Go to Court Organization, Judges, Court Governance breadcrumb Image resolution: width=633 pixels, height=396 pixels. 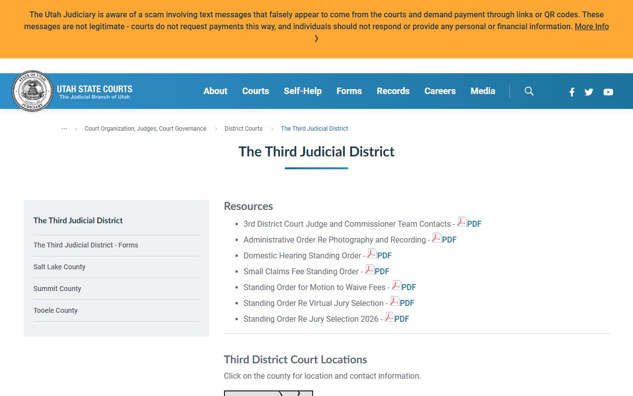145,129
